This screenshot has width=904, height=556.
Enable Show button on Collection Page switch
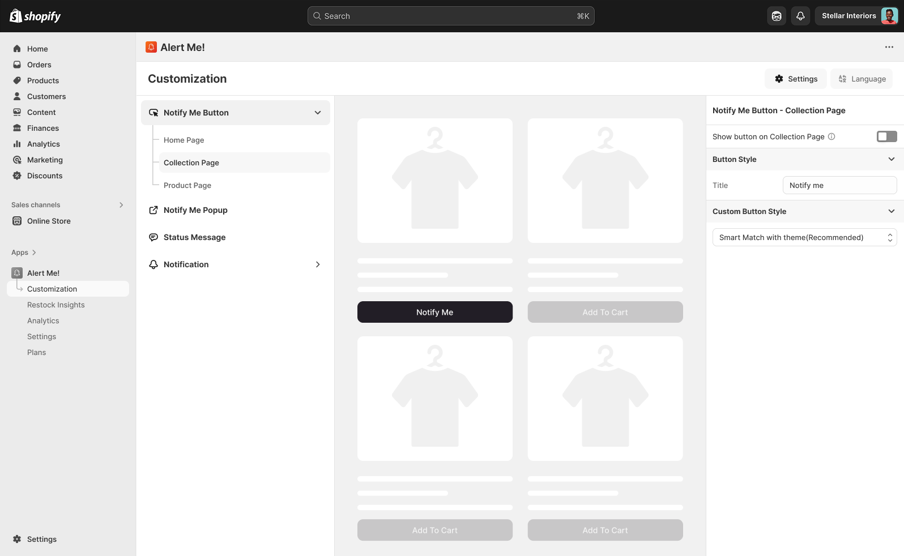coord(886,136)
